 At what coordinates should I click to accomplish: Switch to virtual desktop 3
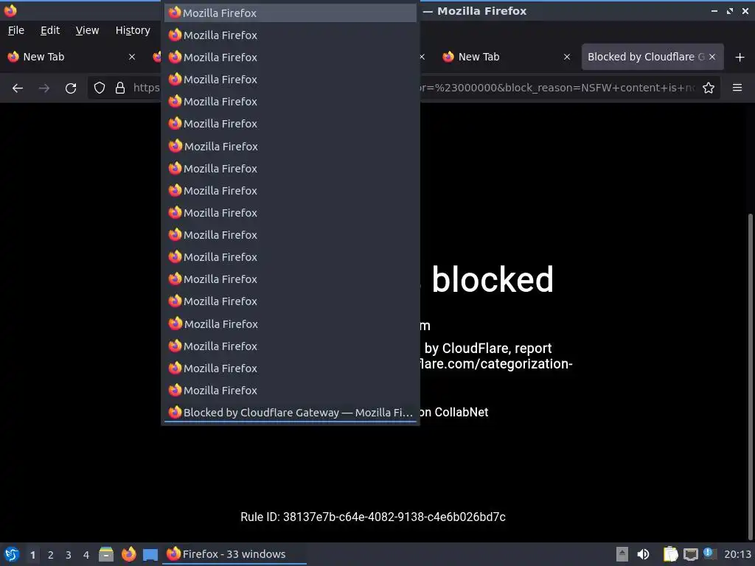click(x=69, y=555)
